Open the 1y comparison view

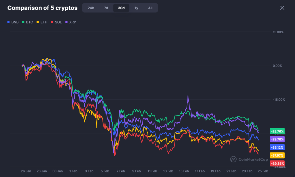(x=136, y=8)
